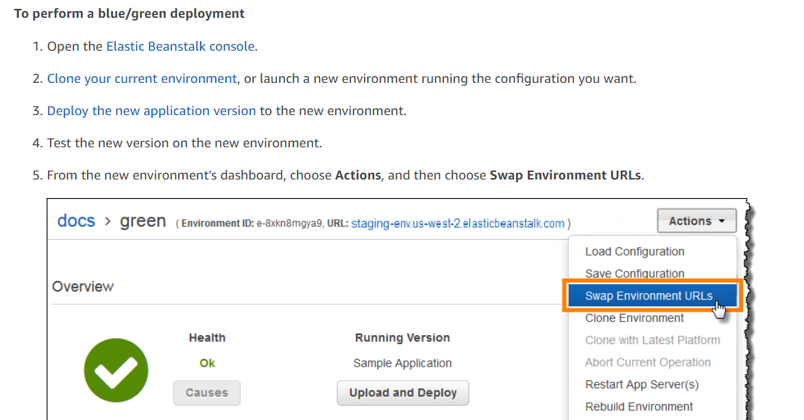
Task: Select Swap Environment URLs menu item
Action: [x=648, y=296]
